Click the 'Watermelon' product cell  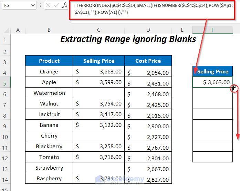pyautogui.click(x=49, y=93)
